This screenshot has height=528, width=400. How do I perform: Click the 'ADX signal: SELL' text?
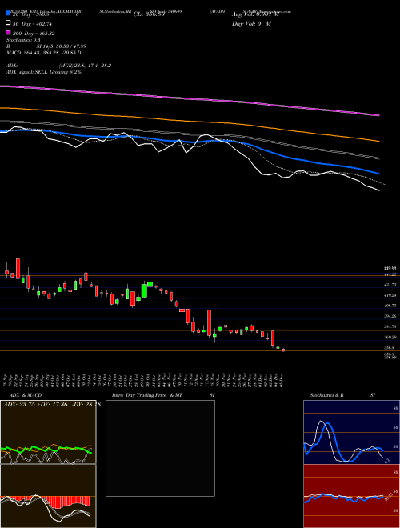[44, 72]
